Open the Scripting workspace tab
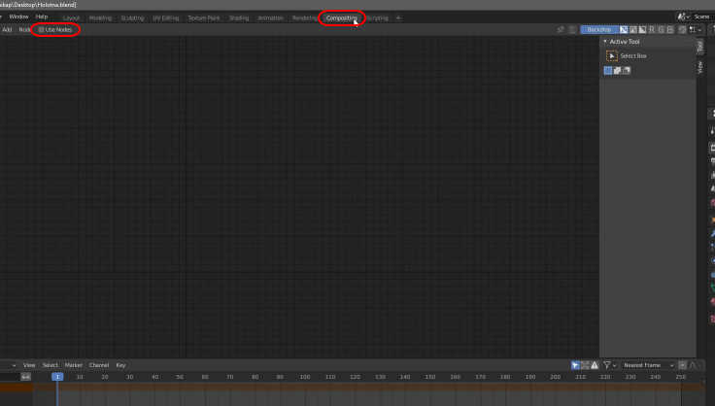Viewport: 715px width, 406px height. click(x=377, y=18)
